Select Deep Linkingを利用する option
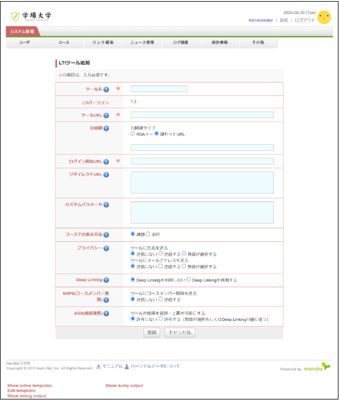The width and height of the screenshot is (339, 400). [x=189, y=279]
